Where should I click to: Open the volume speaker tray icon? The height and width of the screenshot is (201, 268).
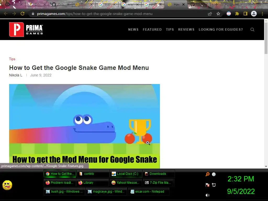pos(208,195)
